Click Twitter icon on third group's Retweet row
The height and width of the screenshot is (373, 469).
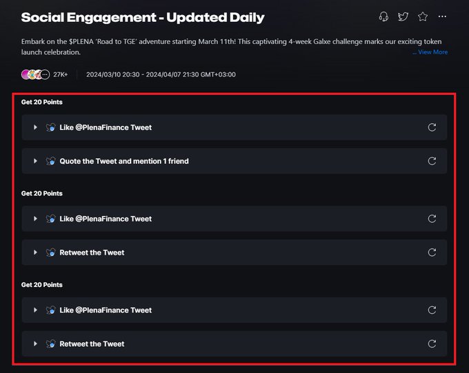pyautogui.click(x=50, y=344)
